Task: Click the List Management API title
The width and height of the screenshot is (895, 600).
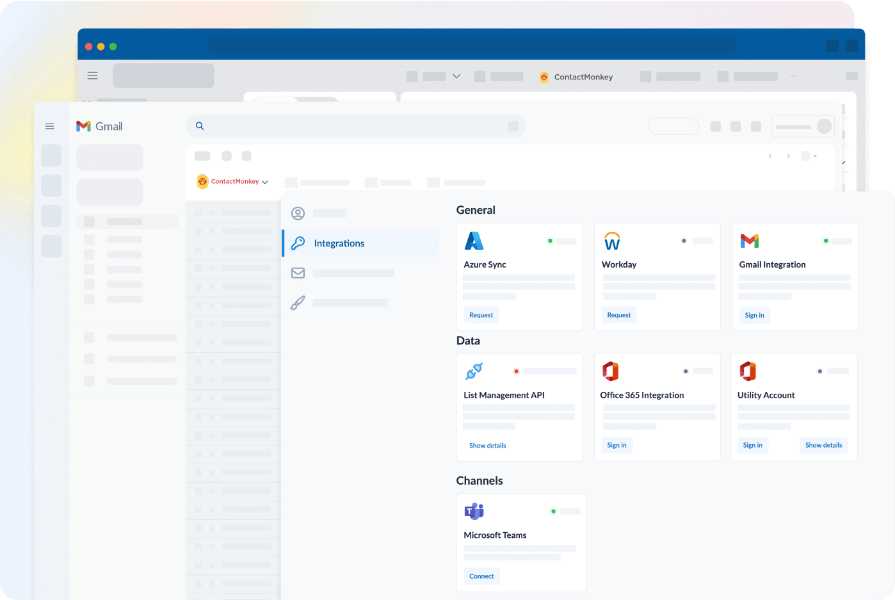Action: point(504,395)
